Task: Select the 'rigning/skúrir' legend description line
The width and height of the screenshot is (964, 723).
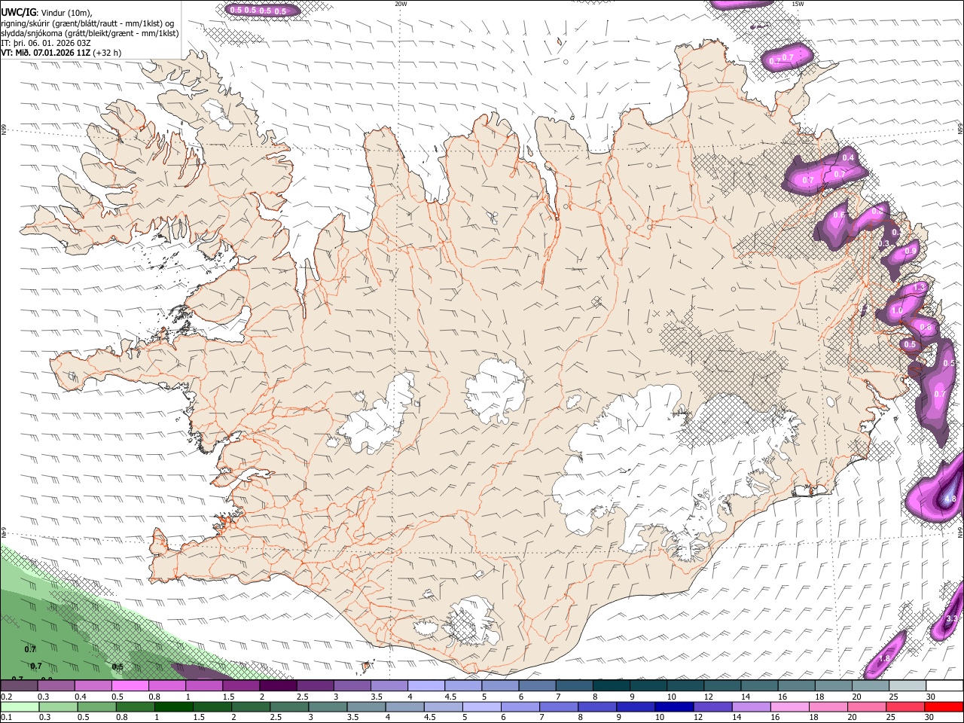Action: tap(87, 23)
